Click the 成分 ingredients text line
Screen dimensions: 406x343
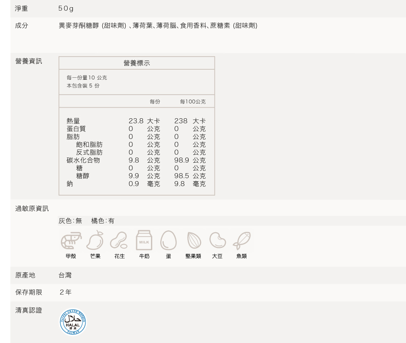click(158, 26)
